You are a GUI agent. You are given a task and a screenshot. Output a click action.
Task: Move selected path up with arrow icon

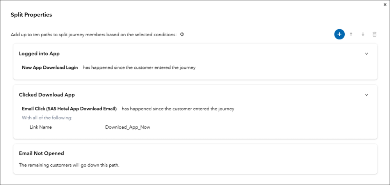[351, 34]
